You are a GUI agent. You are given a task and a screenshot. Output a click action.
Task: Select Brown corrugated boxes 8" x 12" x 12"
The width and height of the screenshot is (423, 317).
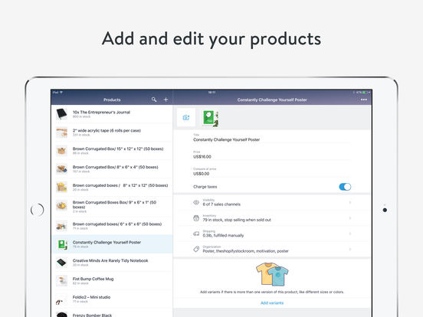(112, 188)
